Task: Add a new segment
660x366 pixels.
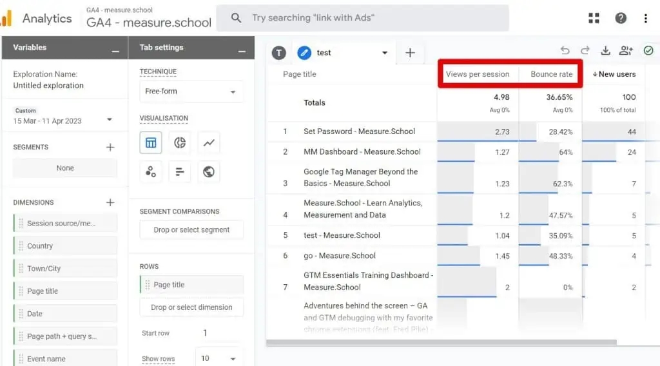Action: tap(110, 148)
